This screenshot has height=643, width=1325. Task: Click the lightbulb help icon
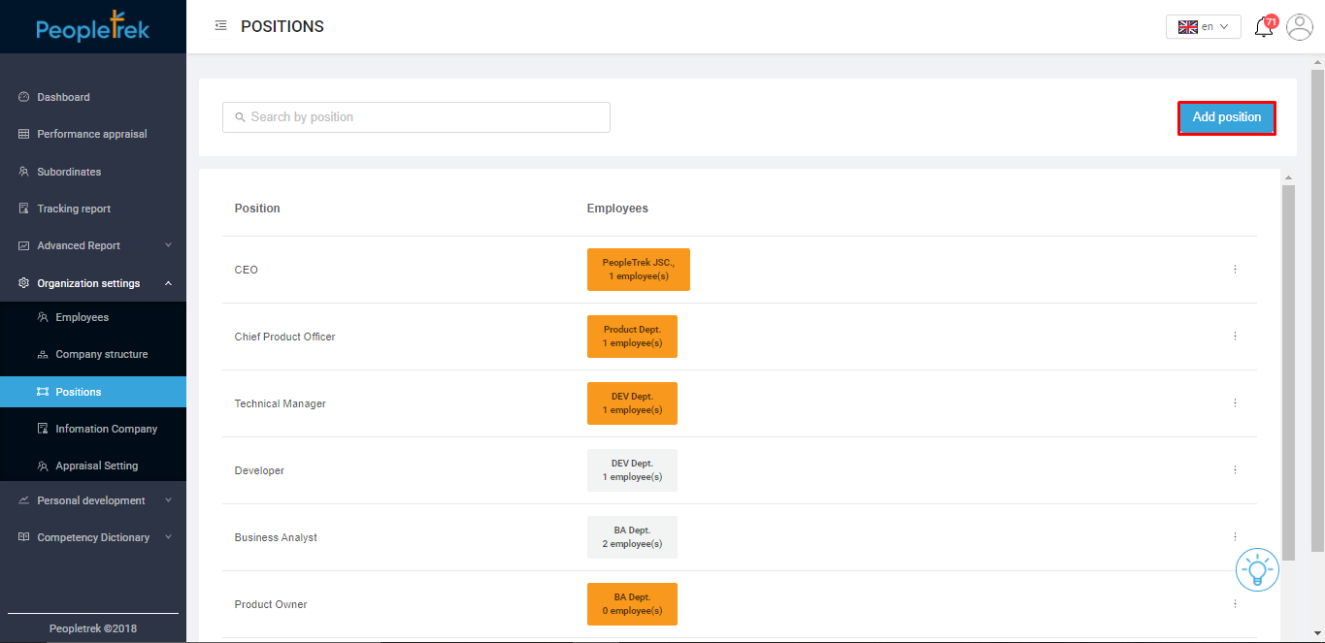tap(1257, 570)
